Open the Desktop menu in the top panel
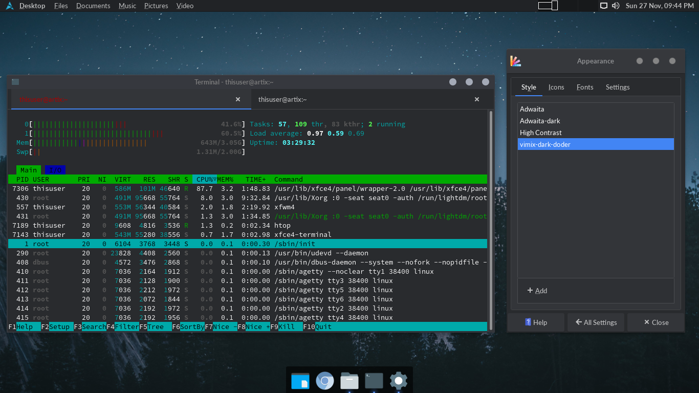 point(32,6)
